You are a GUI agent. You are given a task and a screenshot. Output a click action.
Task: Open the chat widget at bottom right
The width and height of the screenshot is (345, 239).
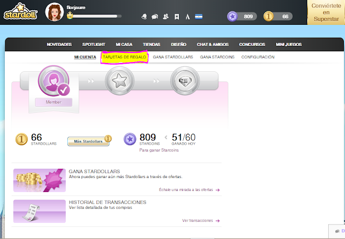337,231
